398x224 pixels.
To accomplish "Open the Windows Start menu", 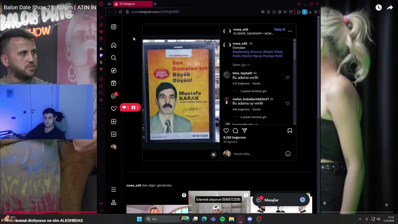I will [139, 219].
